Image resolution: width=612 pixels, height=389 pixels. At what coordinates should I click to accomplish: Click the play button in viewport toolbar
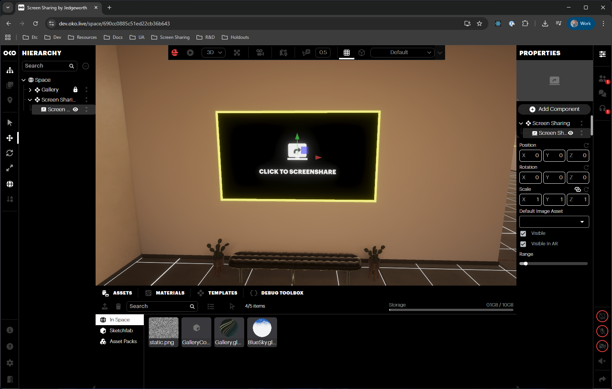190,53
